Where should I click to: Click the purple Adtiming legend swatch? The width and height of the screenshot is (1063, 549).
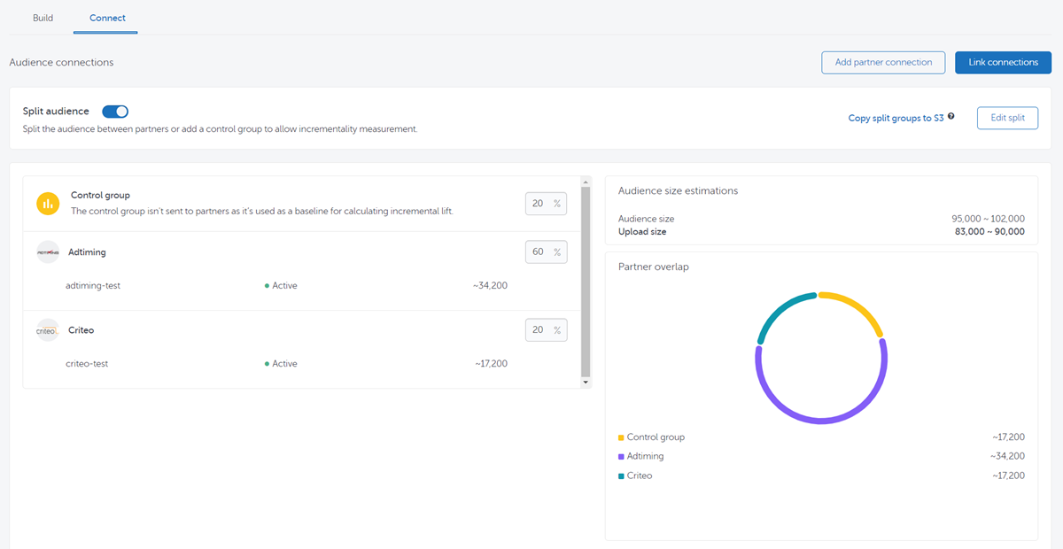[x=621, y=457]
